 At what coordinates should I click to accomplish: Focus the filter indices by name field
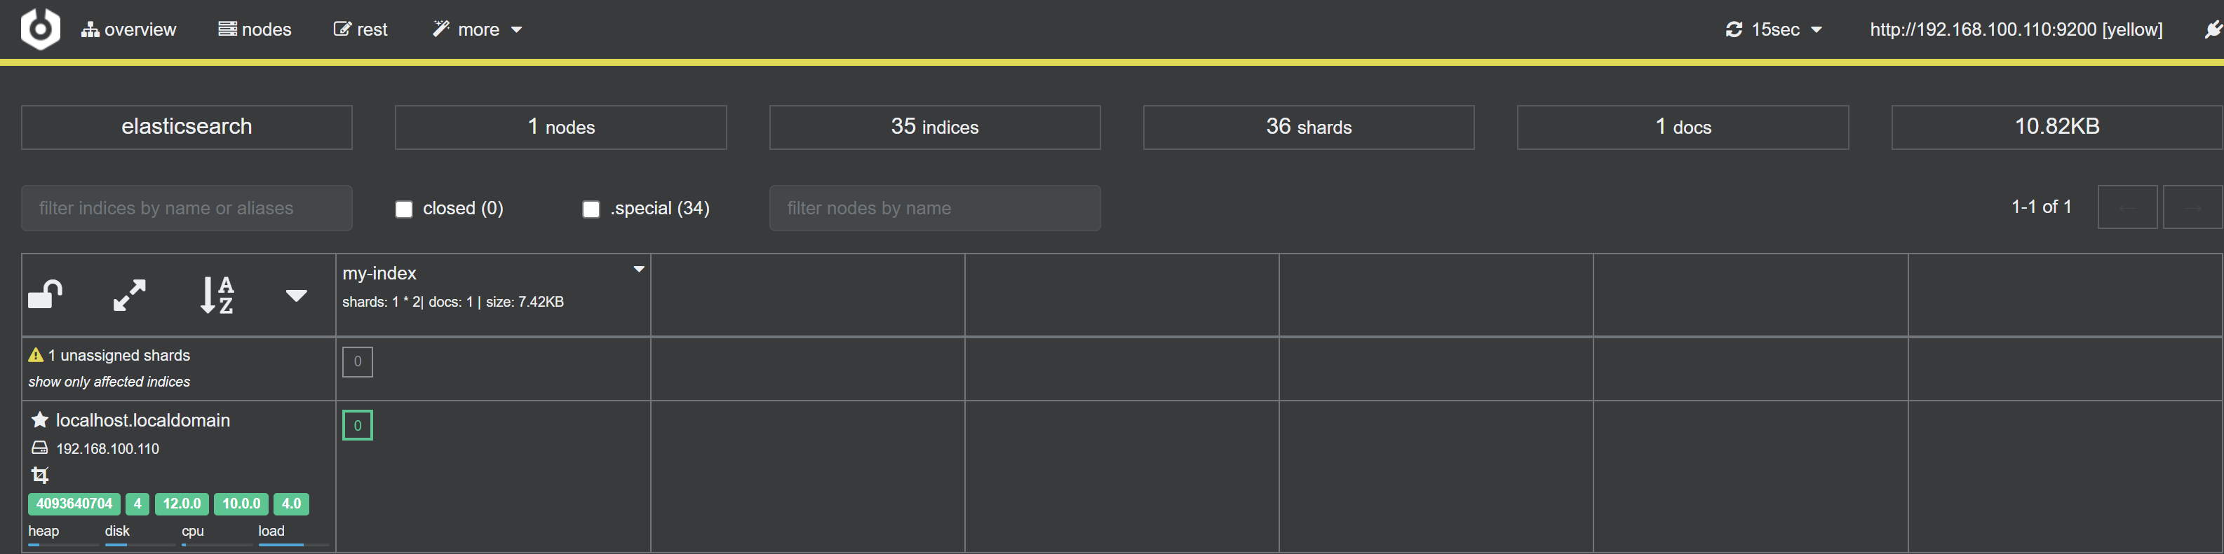pyautogui.click(x=187, y=207)
